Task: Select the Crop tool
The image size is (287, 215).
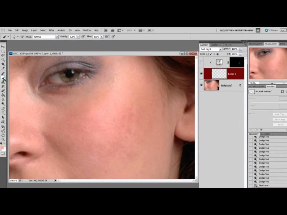Action: 3,64
